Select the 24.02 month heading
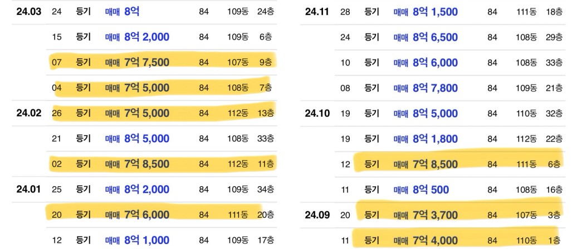Viewport: 577px width, 249px height. pyautogui.click(x=29, y=113)
